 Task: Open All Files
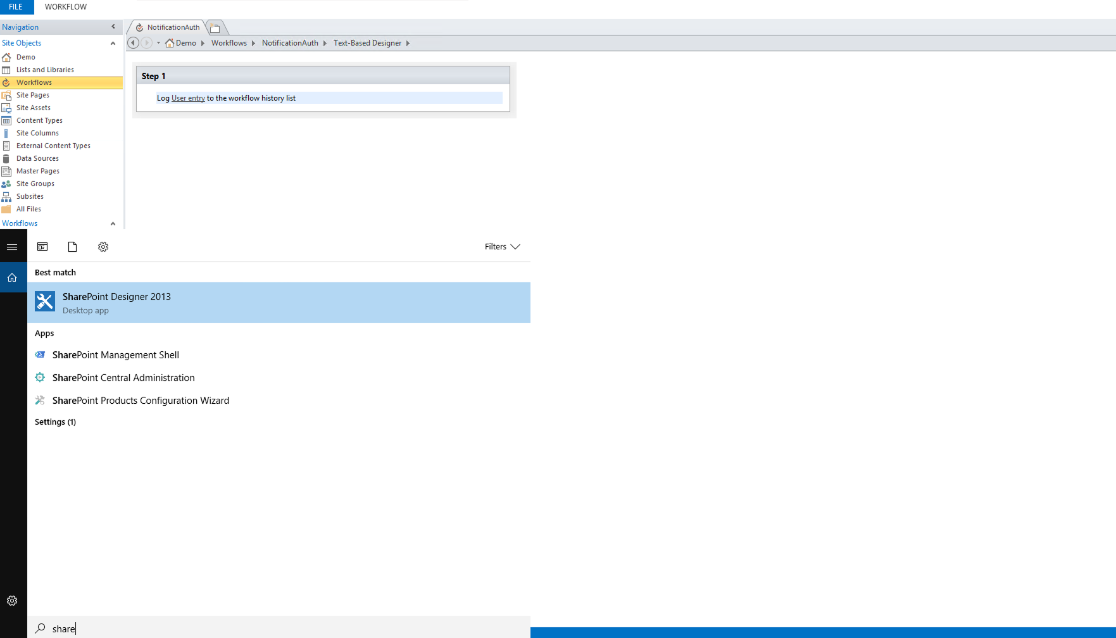[28, 209]
